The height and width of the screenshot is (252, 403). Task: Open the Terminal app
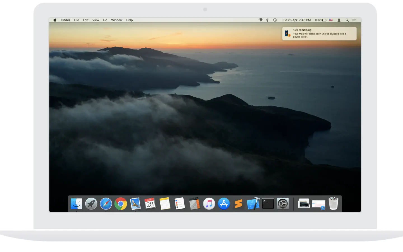(x=268, y=204)
